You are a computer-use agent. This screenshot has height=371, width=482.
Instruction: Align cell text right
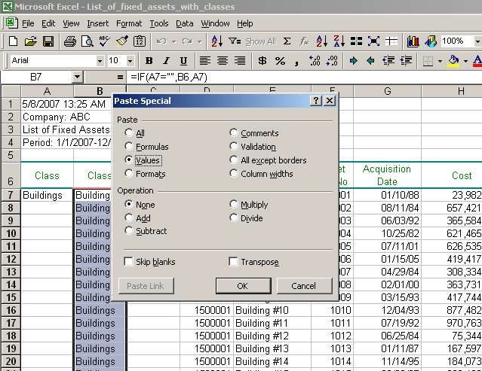click(x=240, y=61)
